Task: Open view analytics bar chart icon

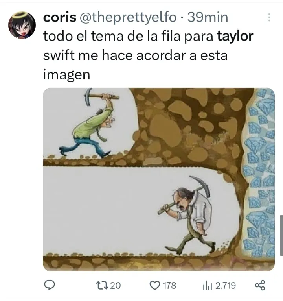Action: point(207,286)
